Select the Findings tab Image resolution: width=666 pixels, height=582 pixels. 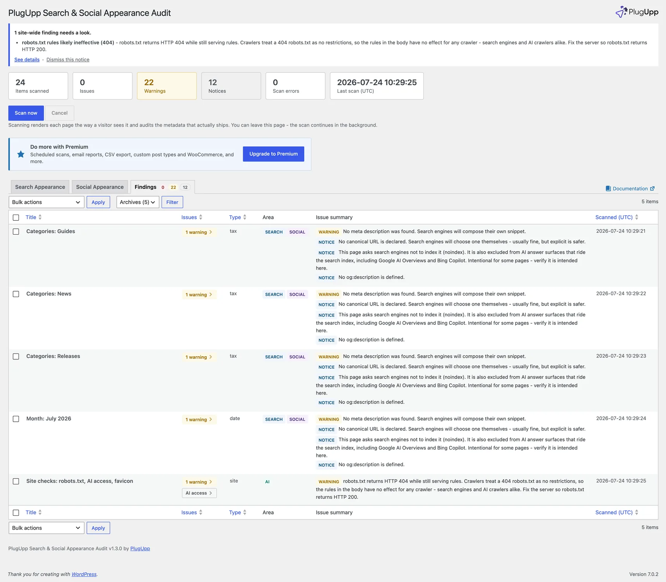163,187
